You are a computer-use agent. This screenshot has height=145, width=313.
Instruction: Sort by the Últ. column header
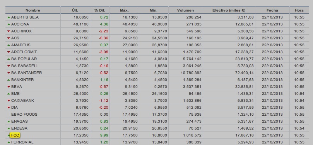(x=75, y=10)
